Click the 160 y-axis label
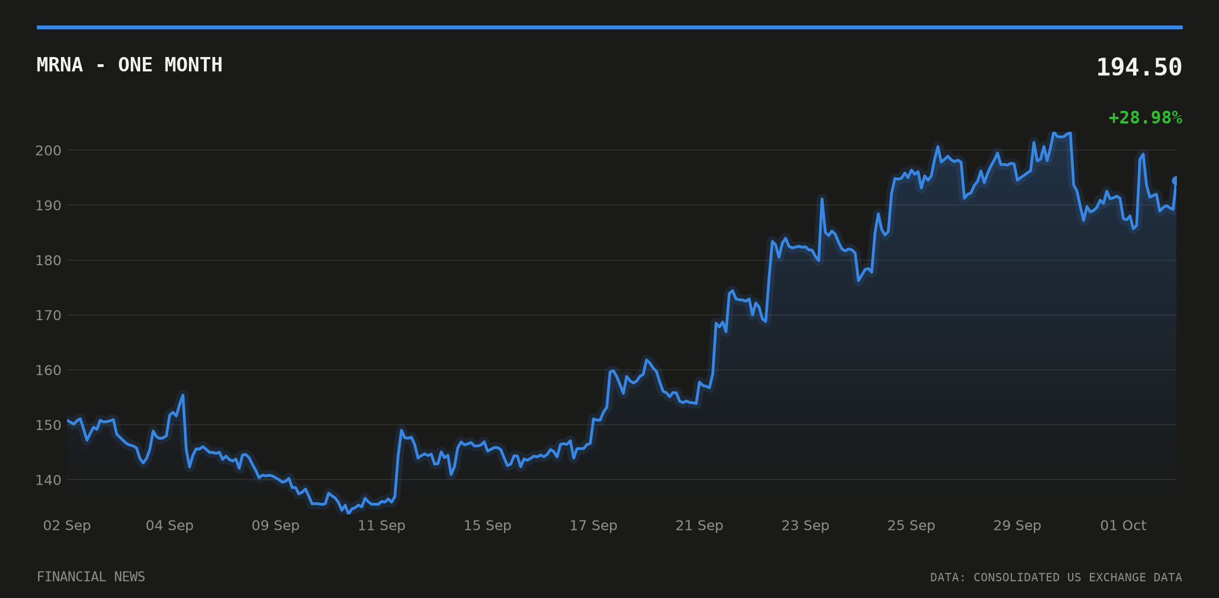1219x598 pixels. 48,370
